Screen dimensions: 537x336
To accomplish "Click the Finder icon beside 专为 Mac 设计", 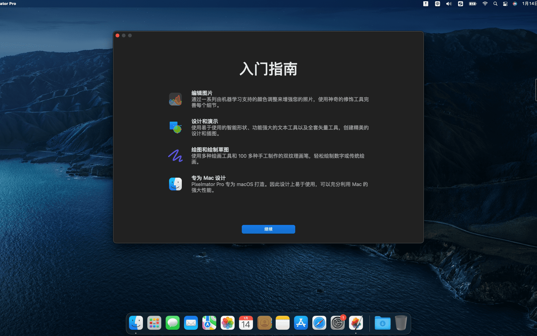I will coord(175,184).
